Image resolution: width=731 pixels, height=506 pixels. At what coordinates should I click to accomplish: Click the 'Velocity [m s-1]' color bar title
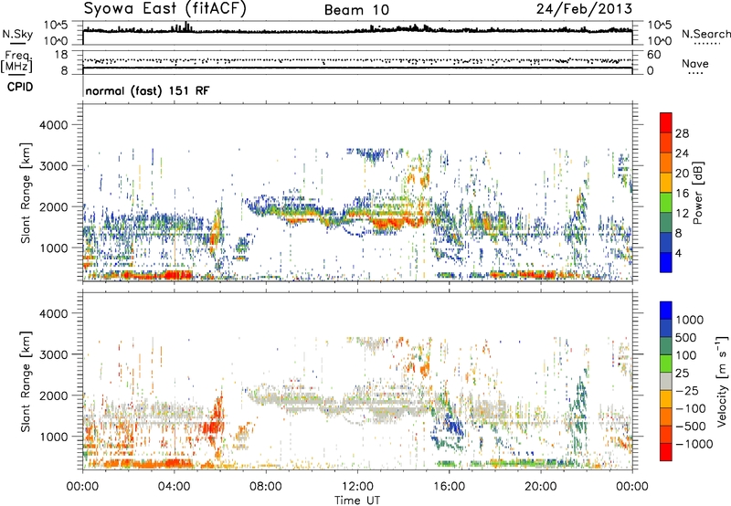721,381
